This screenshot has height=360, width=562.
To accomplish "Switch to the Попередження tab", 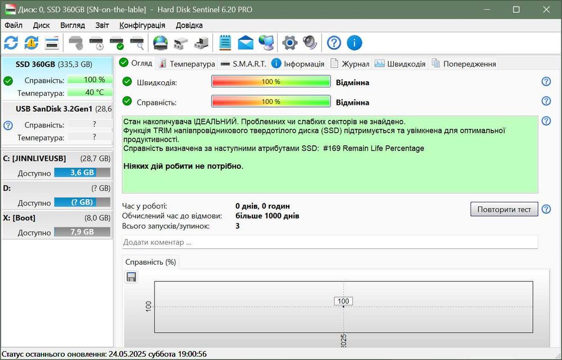I will (464, 64).
